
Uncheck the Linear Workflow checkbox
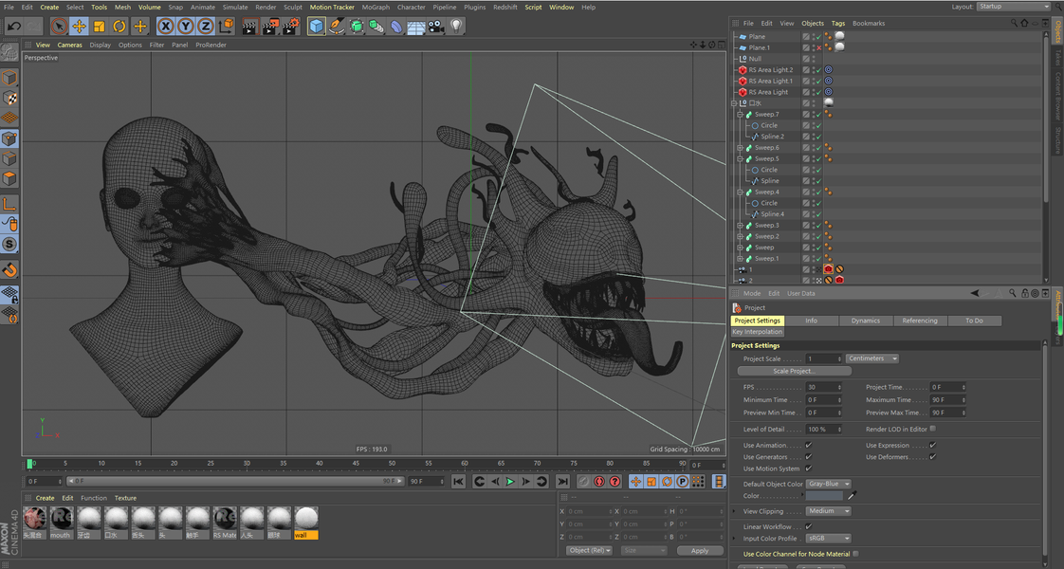[808, 526]
